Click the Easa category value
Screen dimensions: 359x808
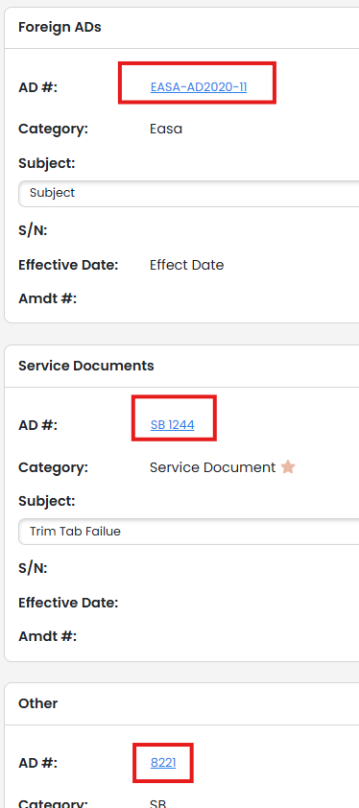tap(166, 129)
